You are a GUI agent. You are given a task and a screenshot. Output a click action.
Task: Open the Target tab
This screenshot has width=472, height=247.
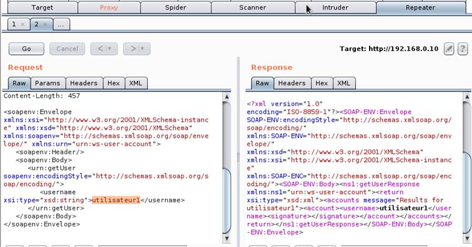(42, 7)
